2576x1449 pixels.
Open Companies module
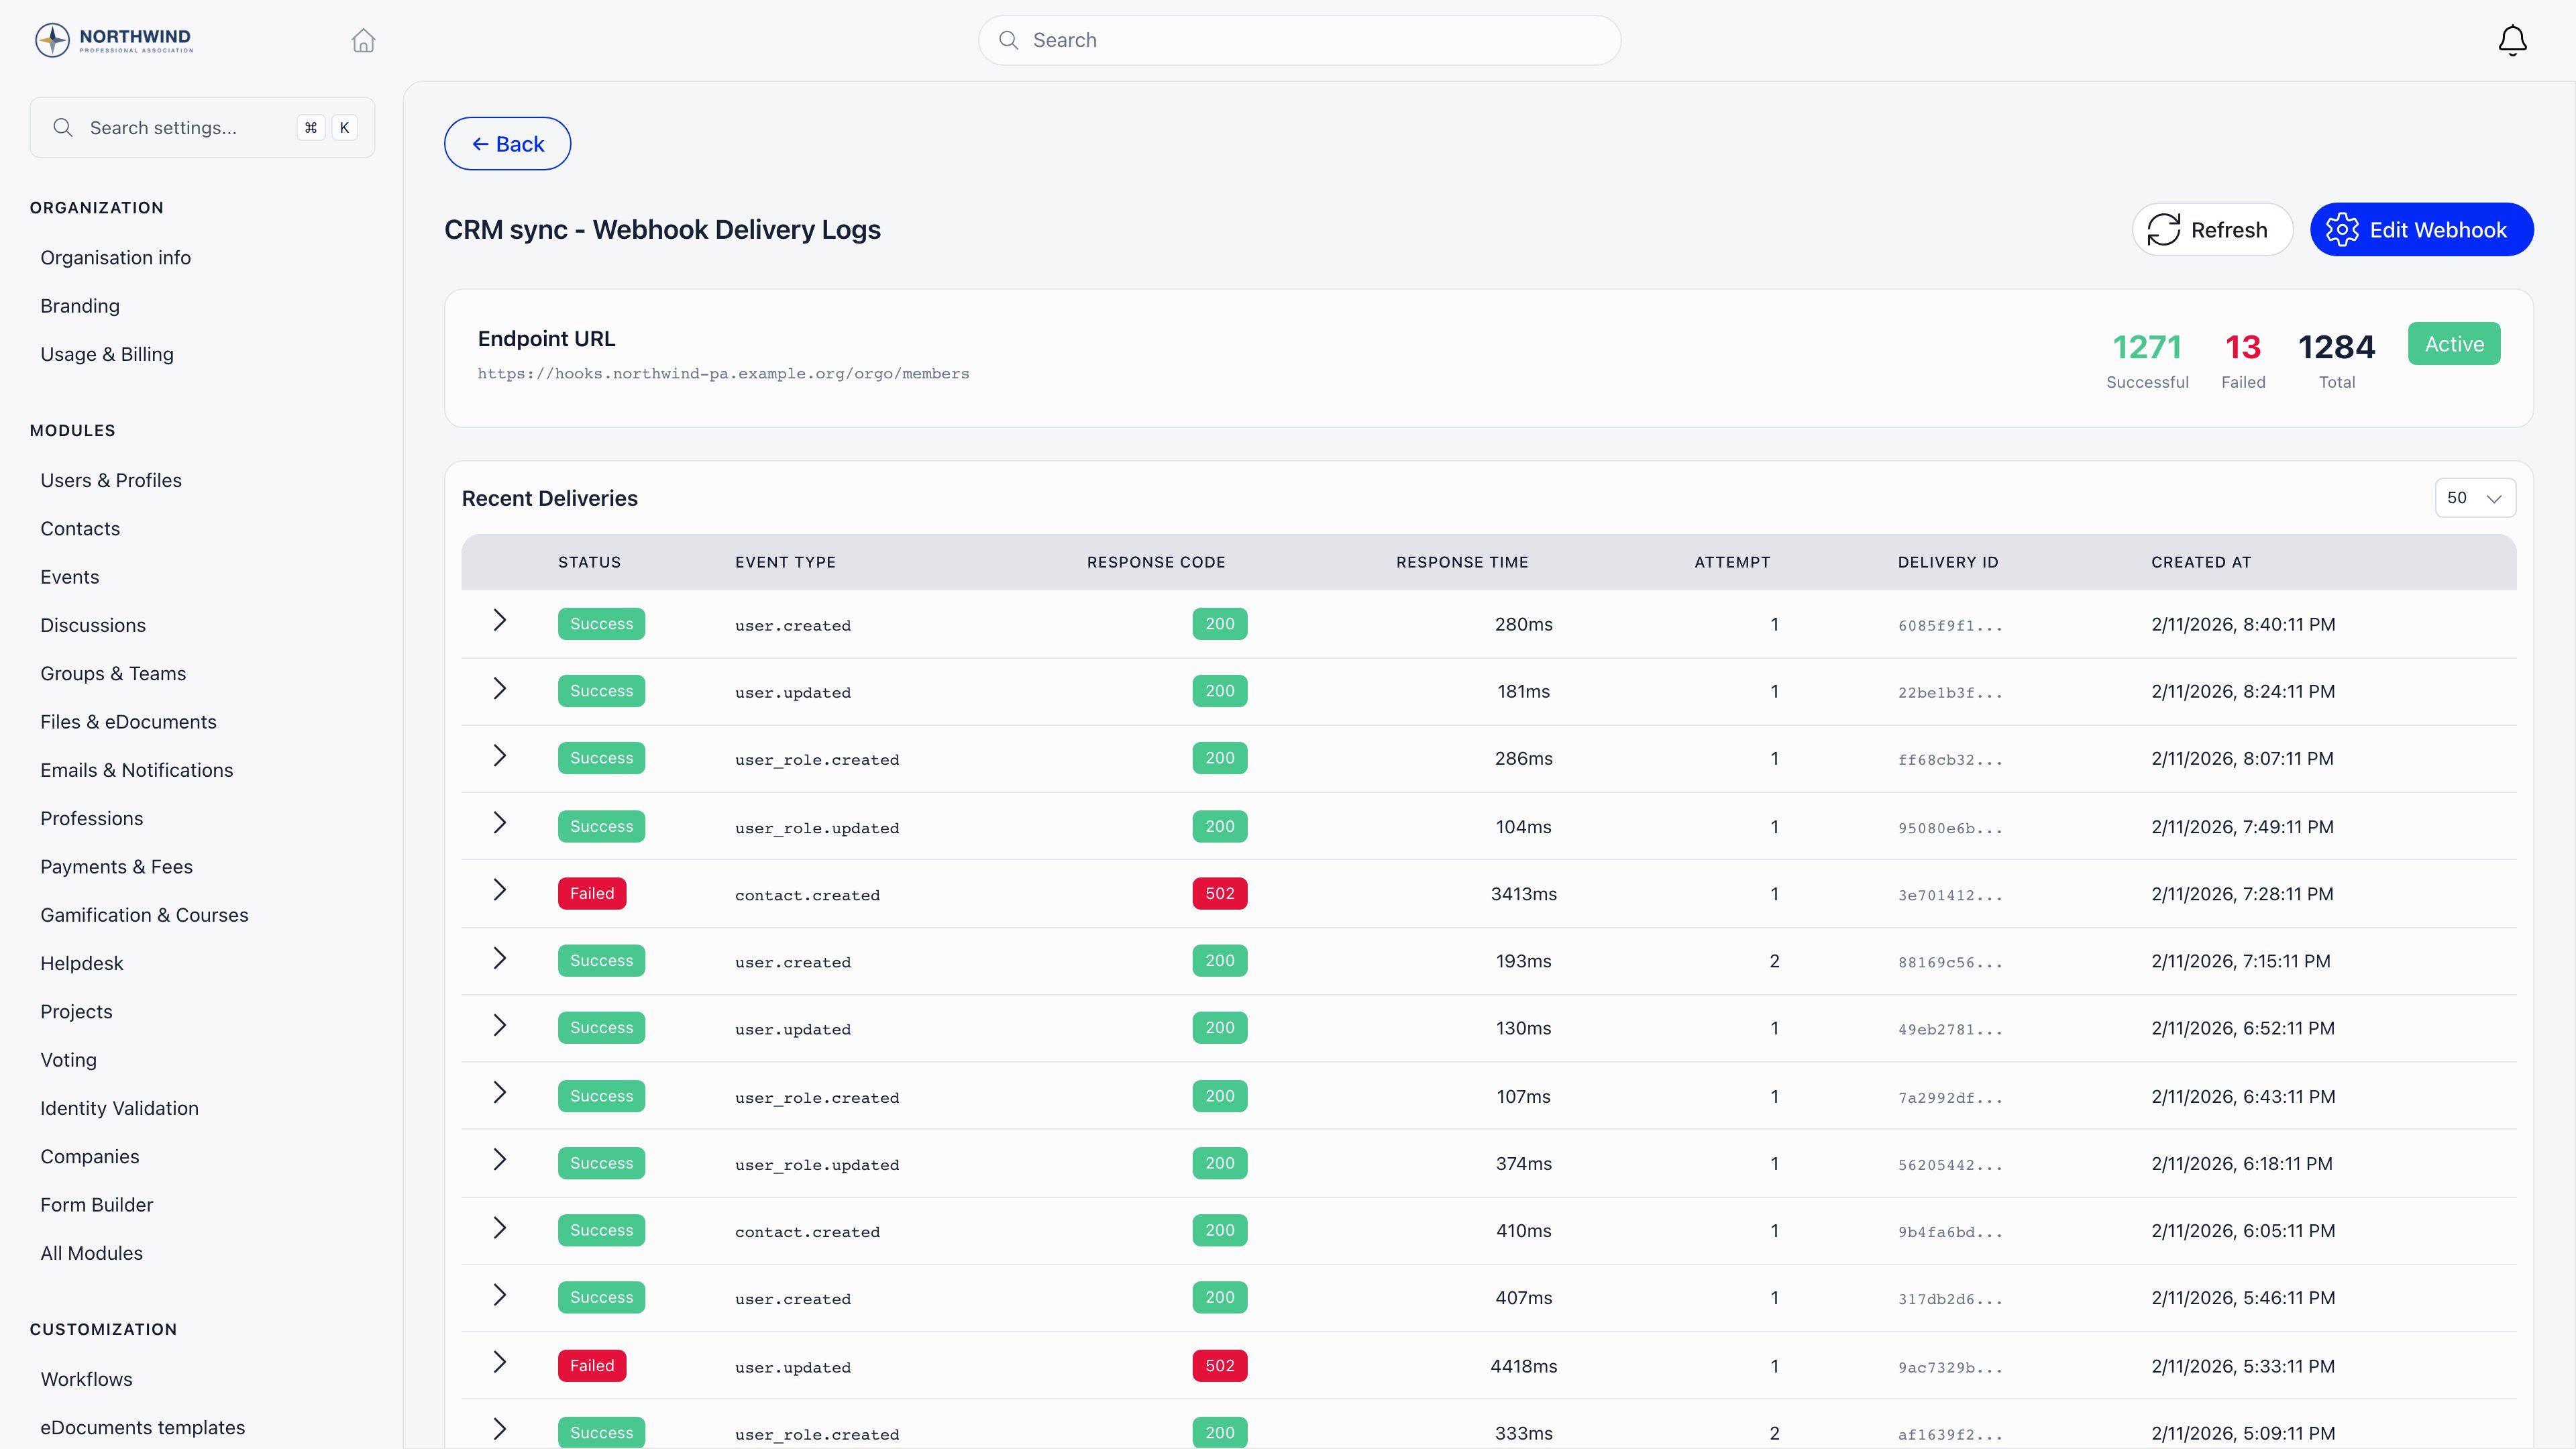(90, 1157)
